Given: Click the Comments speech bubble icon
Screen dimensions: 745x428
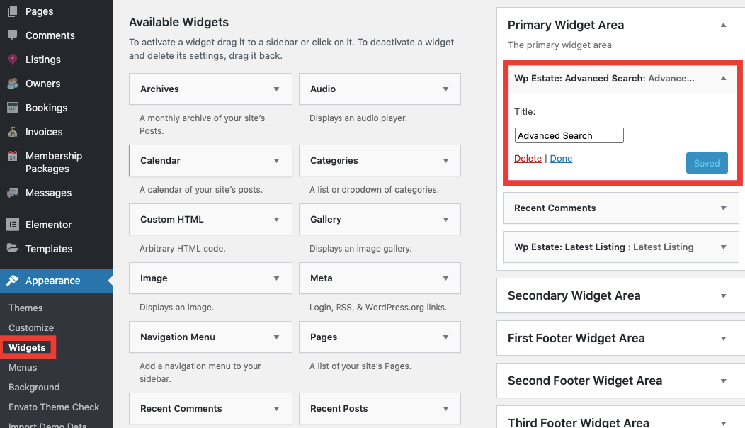Looking at the screenshot, I should pyautogui.click(x=13, y=35).
